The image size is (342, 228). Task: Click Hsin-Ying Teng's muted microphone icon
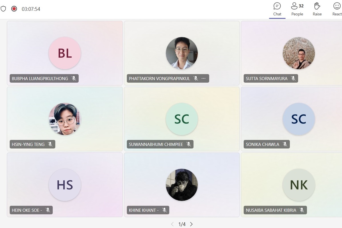pos(50,144)
